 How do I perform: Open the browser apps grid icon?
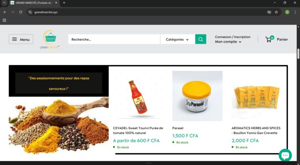click(4, 20)
